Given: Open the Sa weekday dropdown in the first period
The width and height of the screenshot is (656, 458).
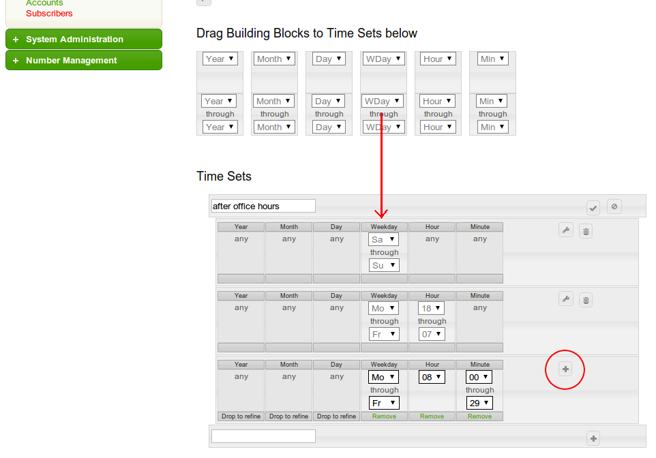Looking at the screenshot, I should coord(384,239).
